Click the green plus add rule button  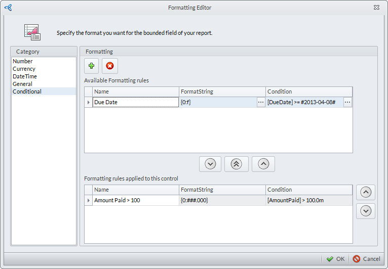[x=91, y=66]
